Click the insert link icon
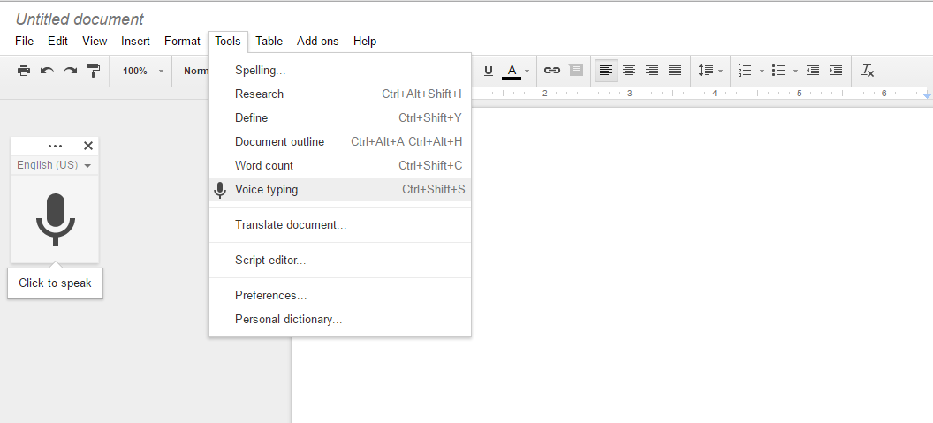Viewport: 933px width, 423px height. click(x=552, y=71)
